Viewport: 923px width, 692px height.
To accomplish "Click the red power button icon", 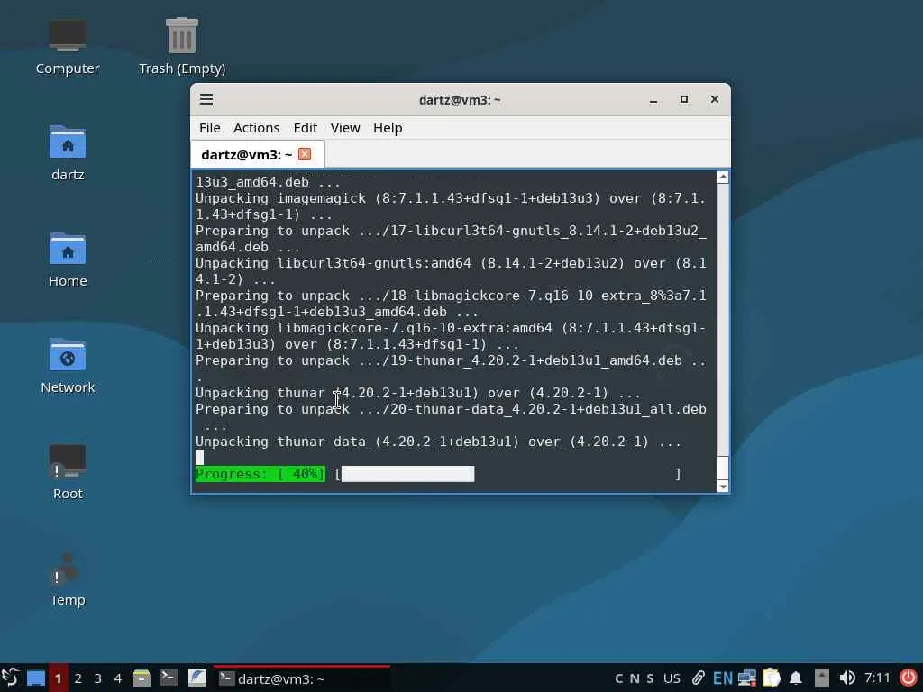I will click(x=909, y=678).
